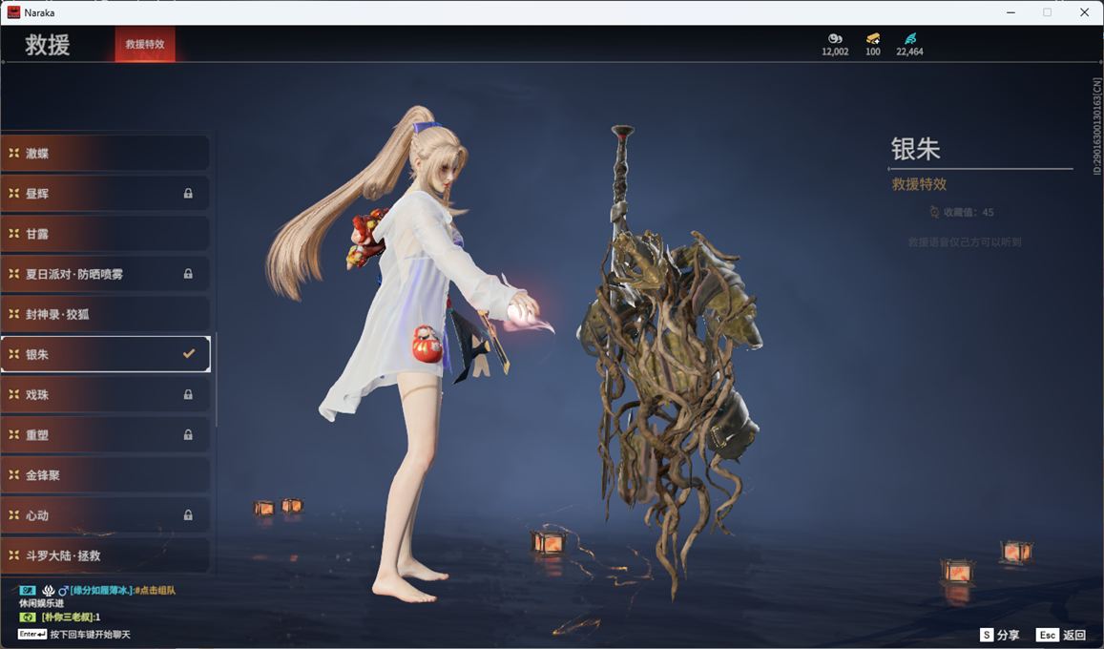Viewport: 1104px width, 649px height.
Task: Click the blue channel tag icon in chat
Action: tap(28, 590)
